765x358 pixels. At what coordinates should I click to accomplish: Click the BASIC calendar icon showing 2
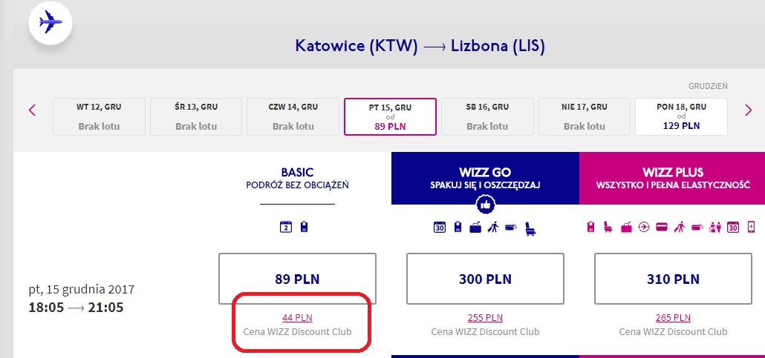[x=286, y=227]
